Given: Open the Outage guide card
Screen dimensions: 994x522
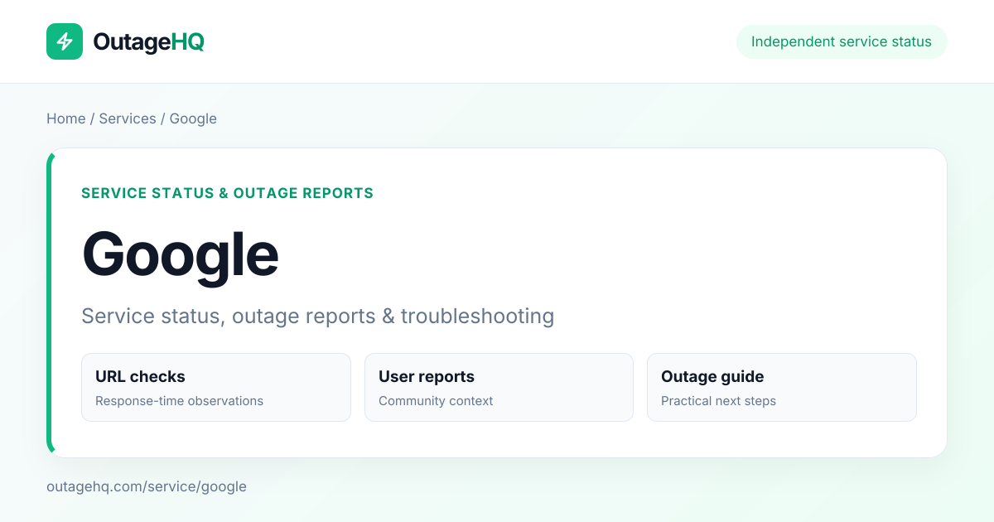Looking at the screenshot, I should tap(782, 388).
